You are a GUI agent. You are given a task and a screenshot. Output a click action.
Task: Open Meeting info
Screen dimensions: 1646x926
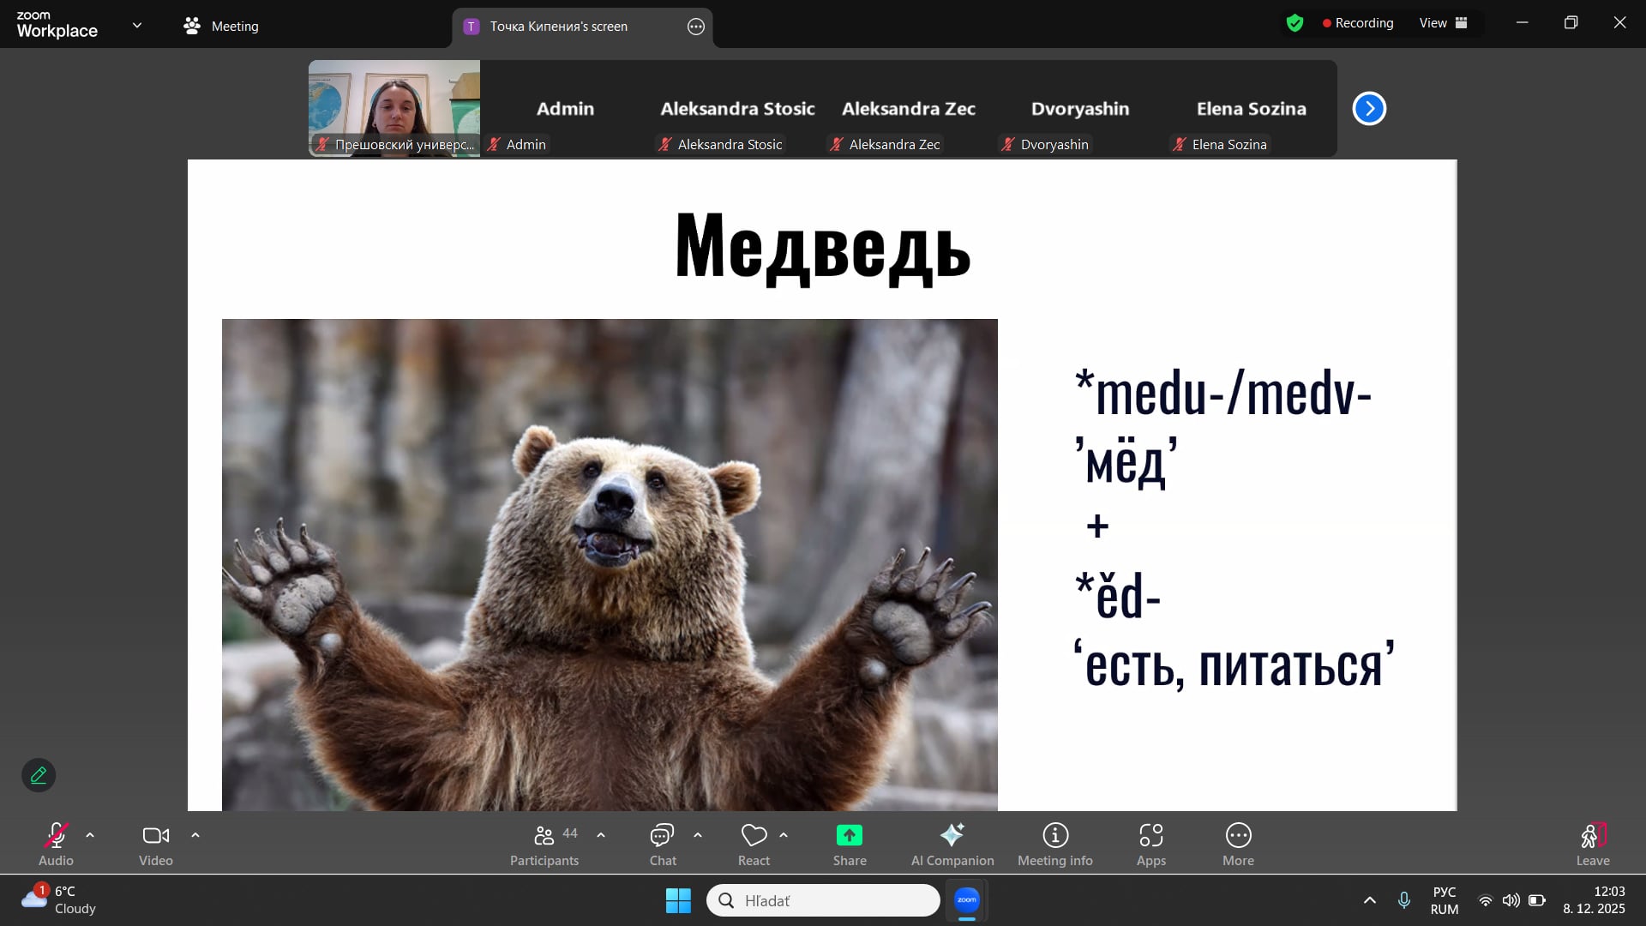[x=1054, y=845]
